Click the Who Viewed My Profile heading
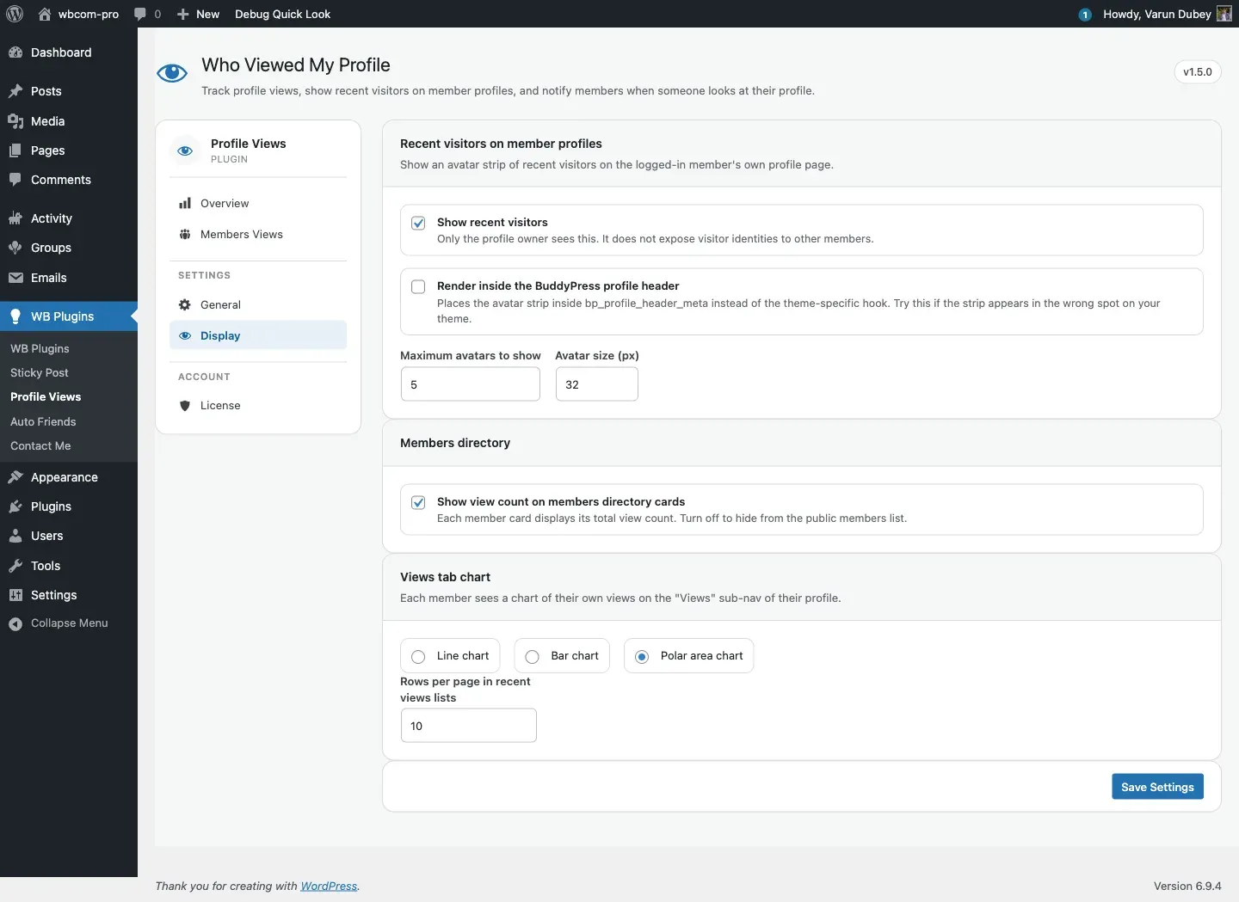This screenshot has height=902, width=1239. (x=296, y=65)
